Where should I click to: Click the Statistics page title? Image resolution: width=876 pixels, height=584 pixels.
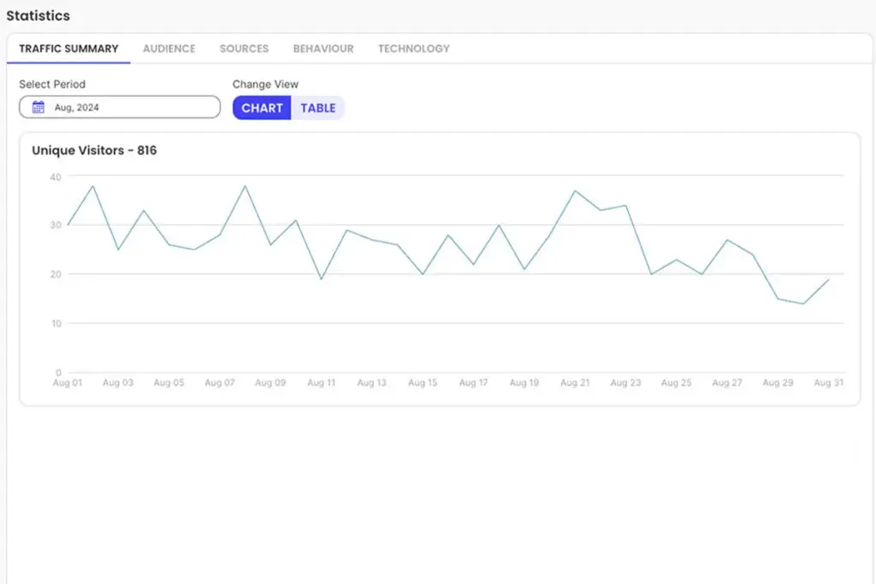[38, 15]
